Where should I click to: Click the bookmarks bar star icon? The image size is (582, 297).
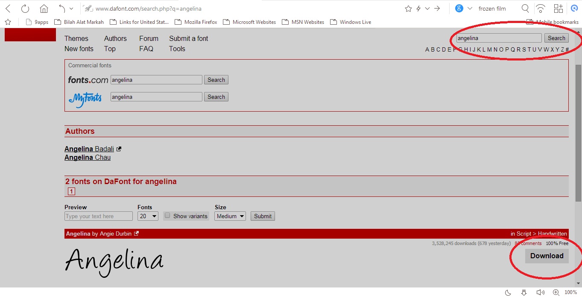click(x=8, y=22)
